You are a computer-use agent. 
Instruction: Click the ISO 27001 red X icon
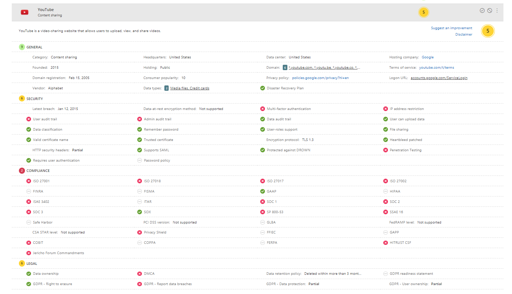point(29,181)
